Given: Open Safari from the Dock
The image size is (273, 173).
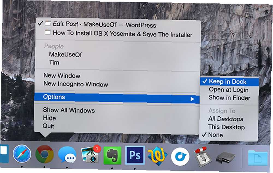Looking at the screenshot, I should pyautogui.click(x=22, y=154).
